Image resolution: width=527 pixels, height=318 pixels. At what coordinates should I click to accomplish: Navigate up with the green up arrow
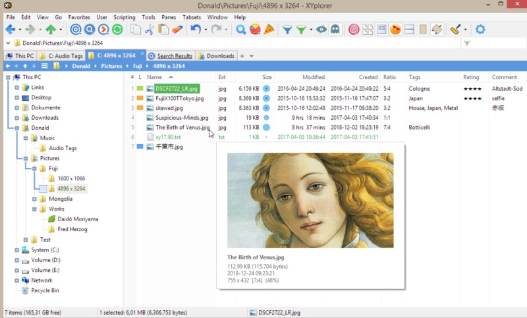(x=51, y=30)
